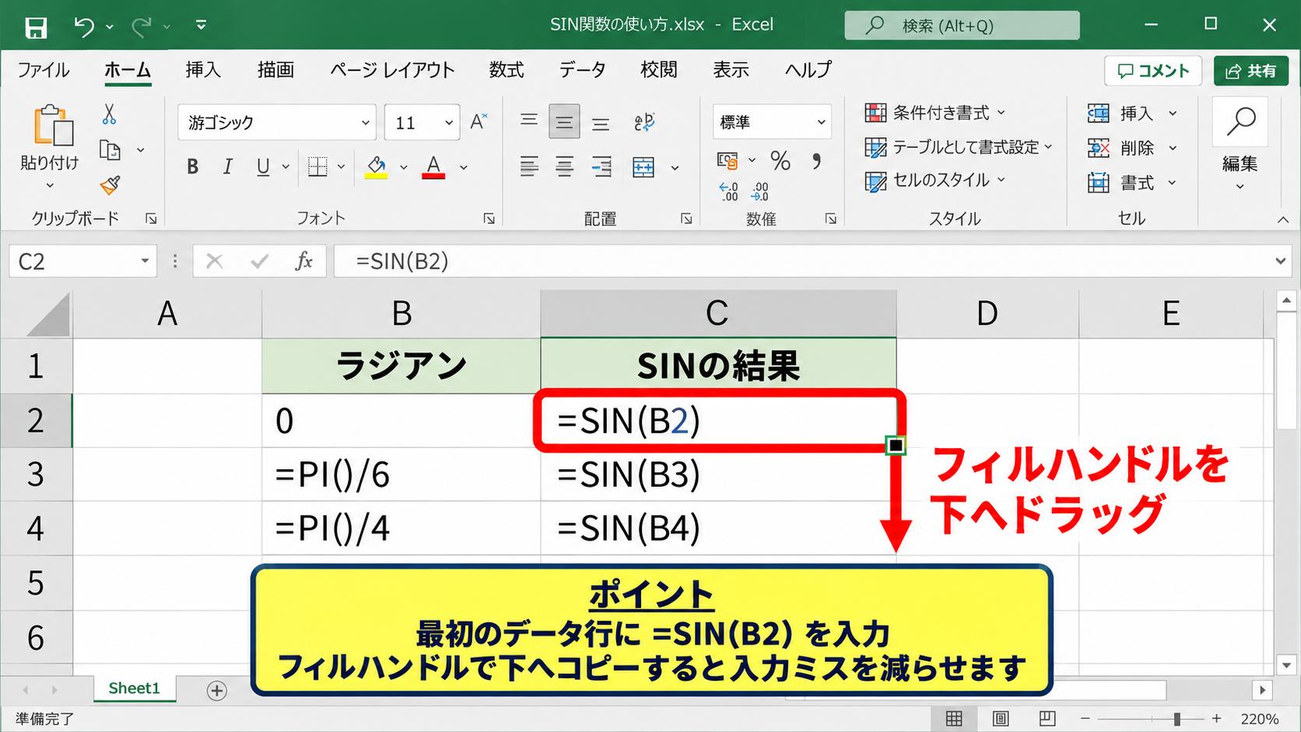Open the font name 游ゴシック dropdown
The height and width of the screenshot is (732, 1301).
[365, 123]
